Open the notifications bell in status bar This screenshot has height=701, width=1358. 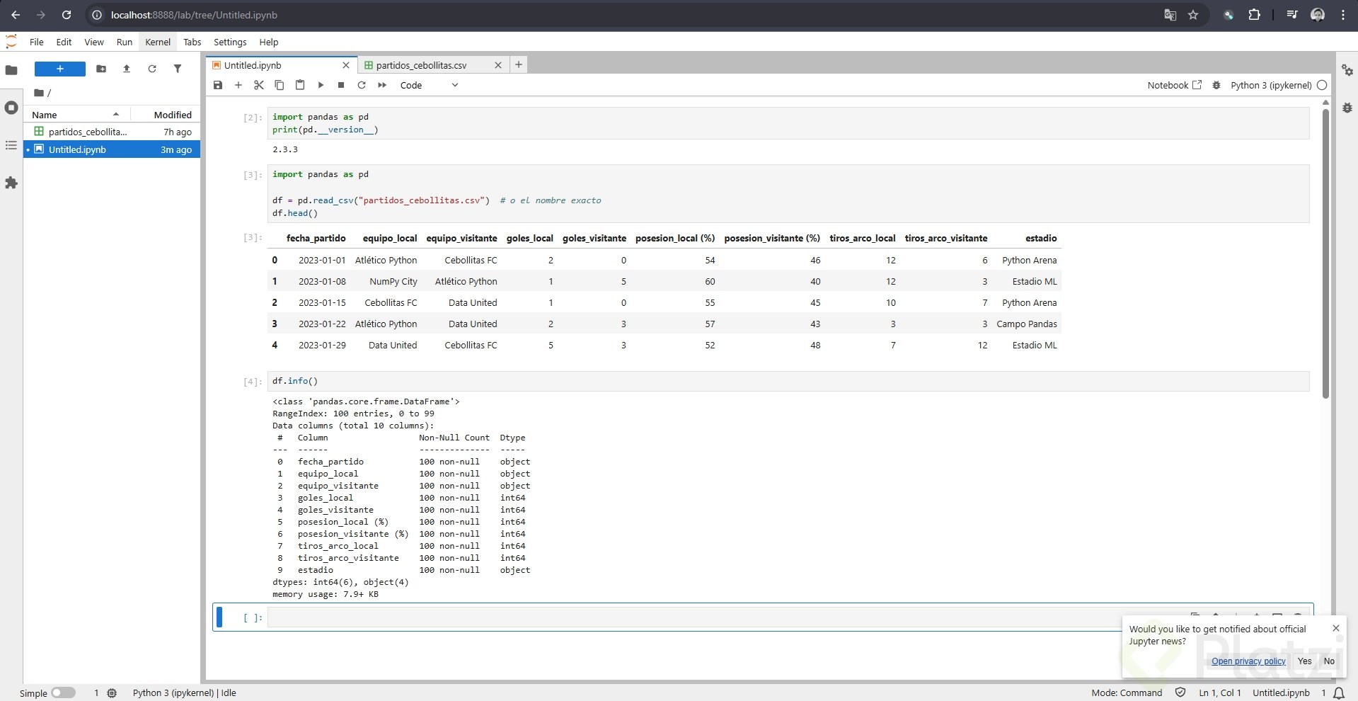click(1339, 693)
